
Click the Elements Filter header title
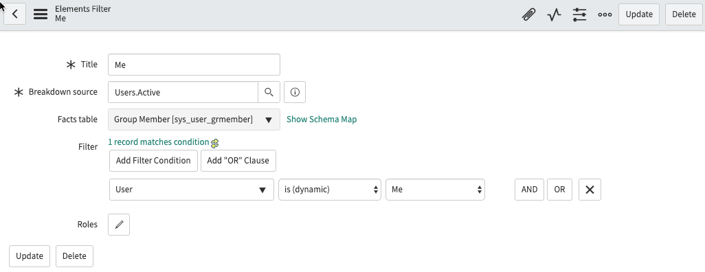(x=82, y=9)
